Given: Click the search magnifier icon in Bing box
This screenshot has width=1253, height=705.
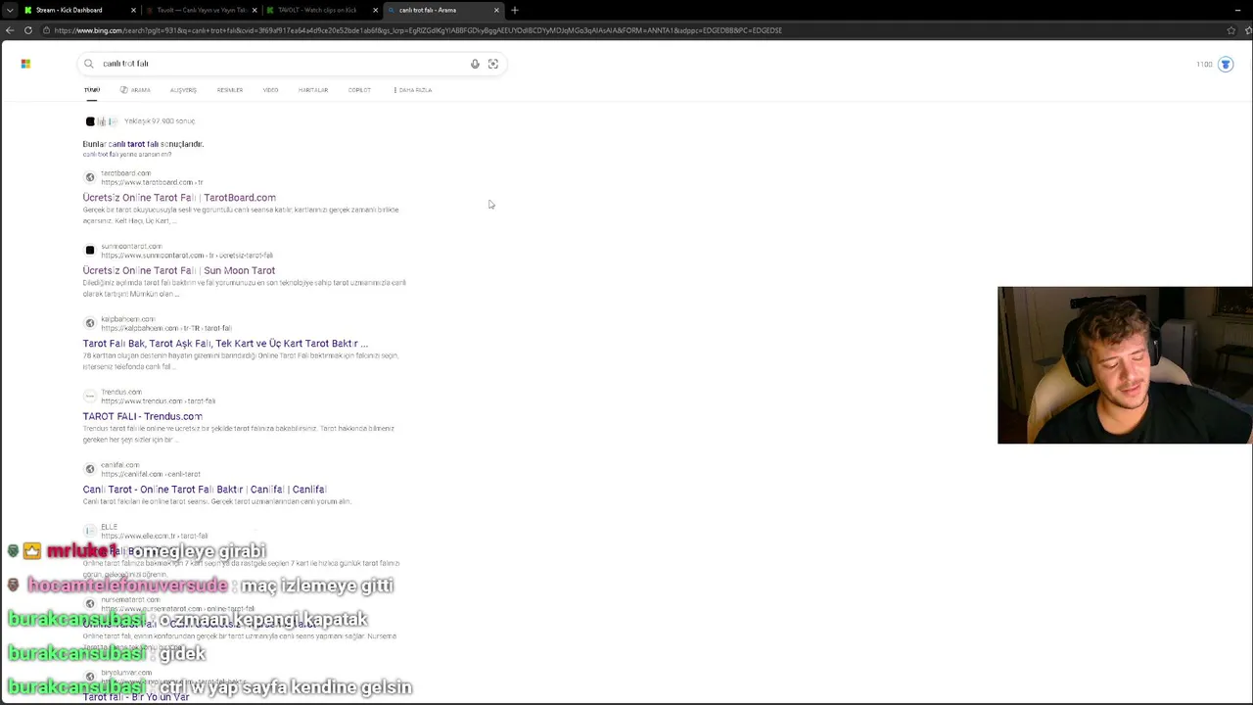Looking at the screenshot, I should point(88,64).
